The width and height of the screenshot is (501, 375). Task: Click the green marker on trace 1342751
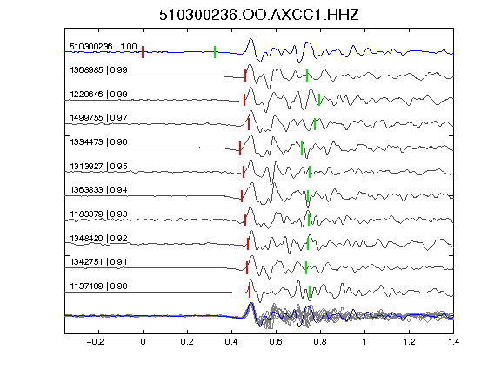click(306, 267)
